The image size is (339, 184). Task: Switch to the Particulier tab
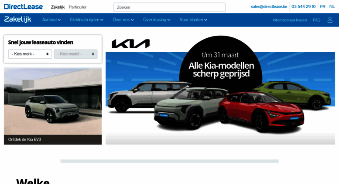pyautogui.click(x=78, y=7)
